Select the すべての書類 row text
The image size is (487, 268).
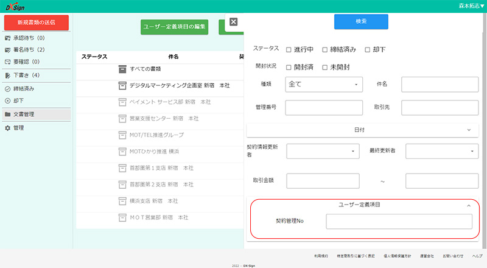click(x=145, y=69)
